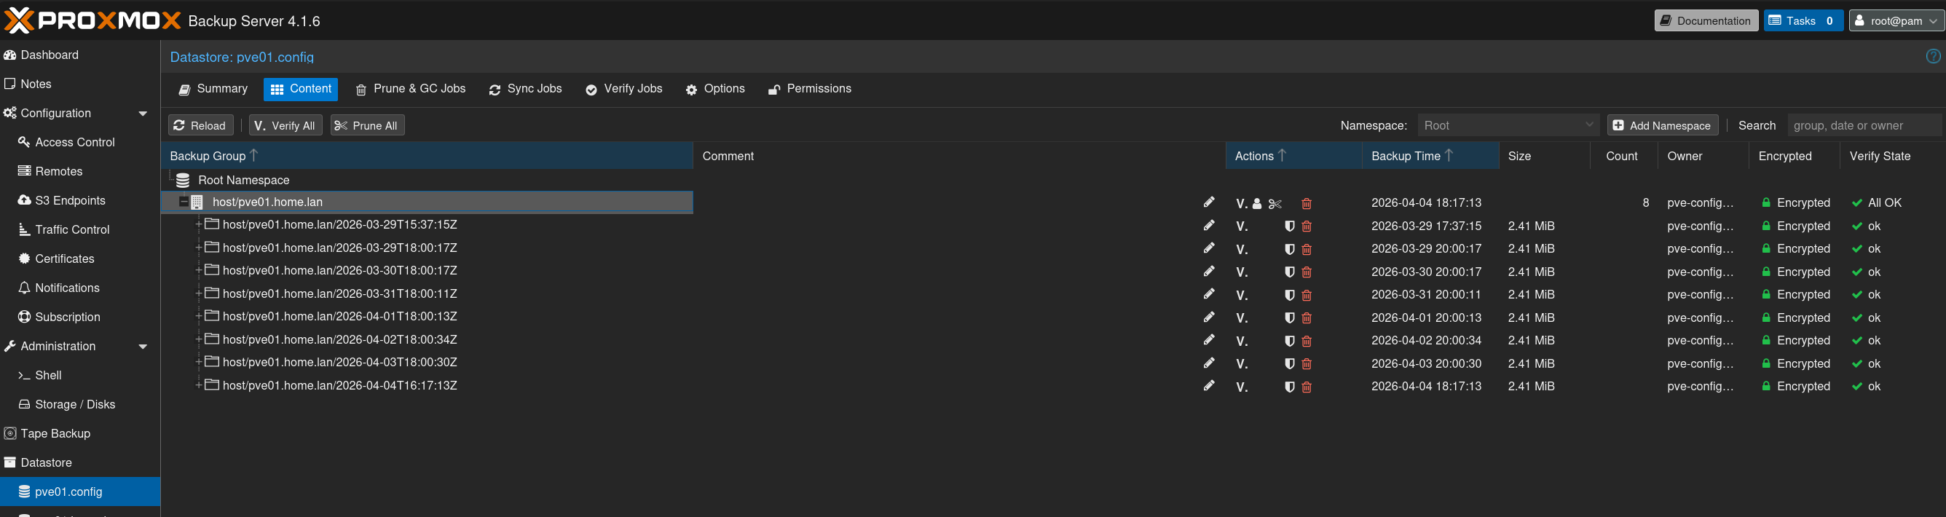Toggle protection shield on snapshot 2026-04-01T18:00:13Z
Viewport: 1946px width, 517px height.
1290,317
